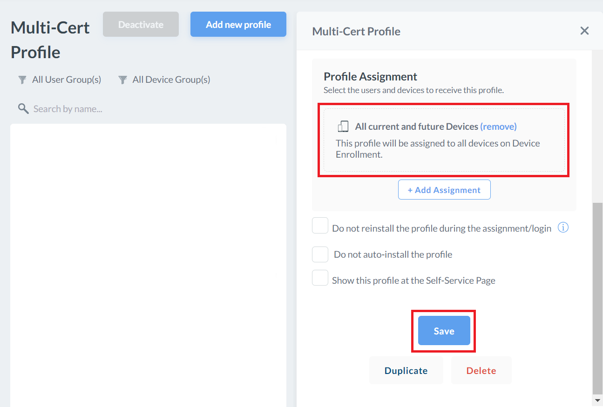Click the magnifying glass search icon

[x=23, y=109]
